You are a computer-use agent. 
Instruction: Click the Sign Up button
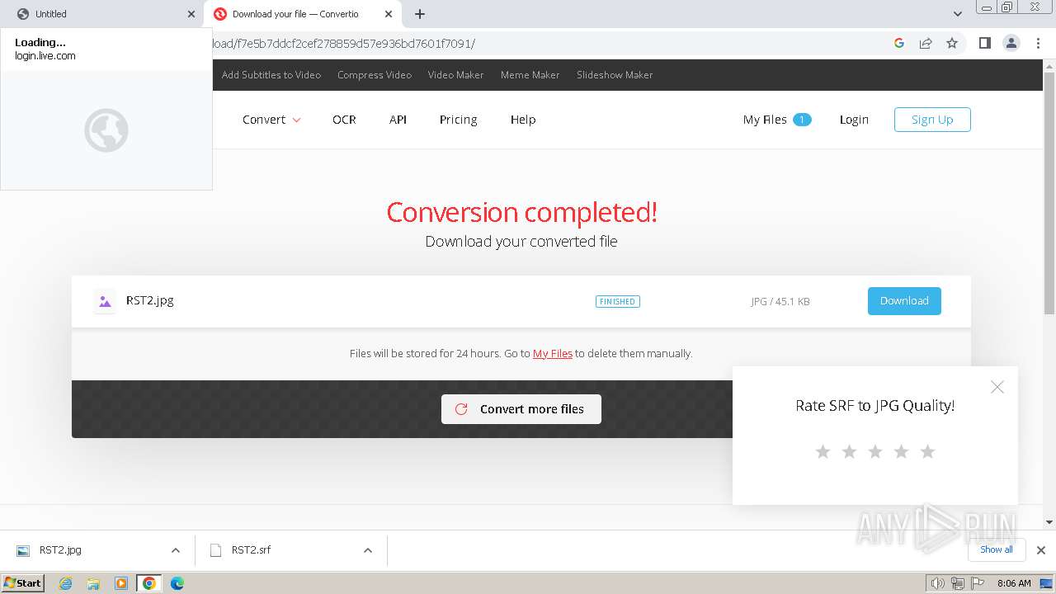[932, 120]
